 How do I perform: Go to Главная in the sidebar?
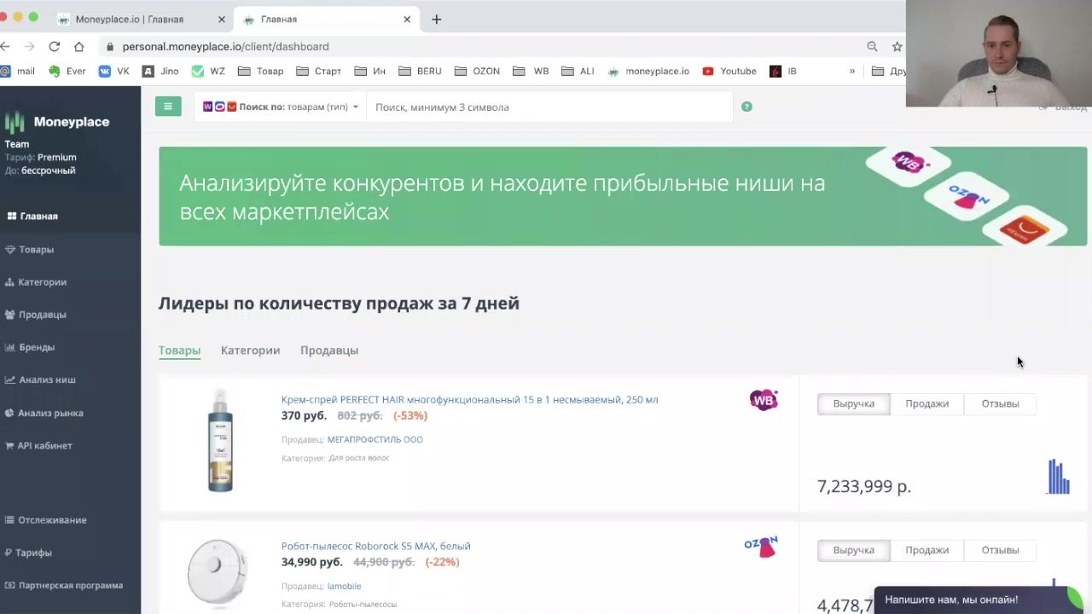pyautogui.click(x=32, y=217)
